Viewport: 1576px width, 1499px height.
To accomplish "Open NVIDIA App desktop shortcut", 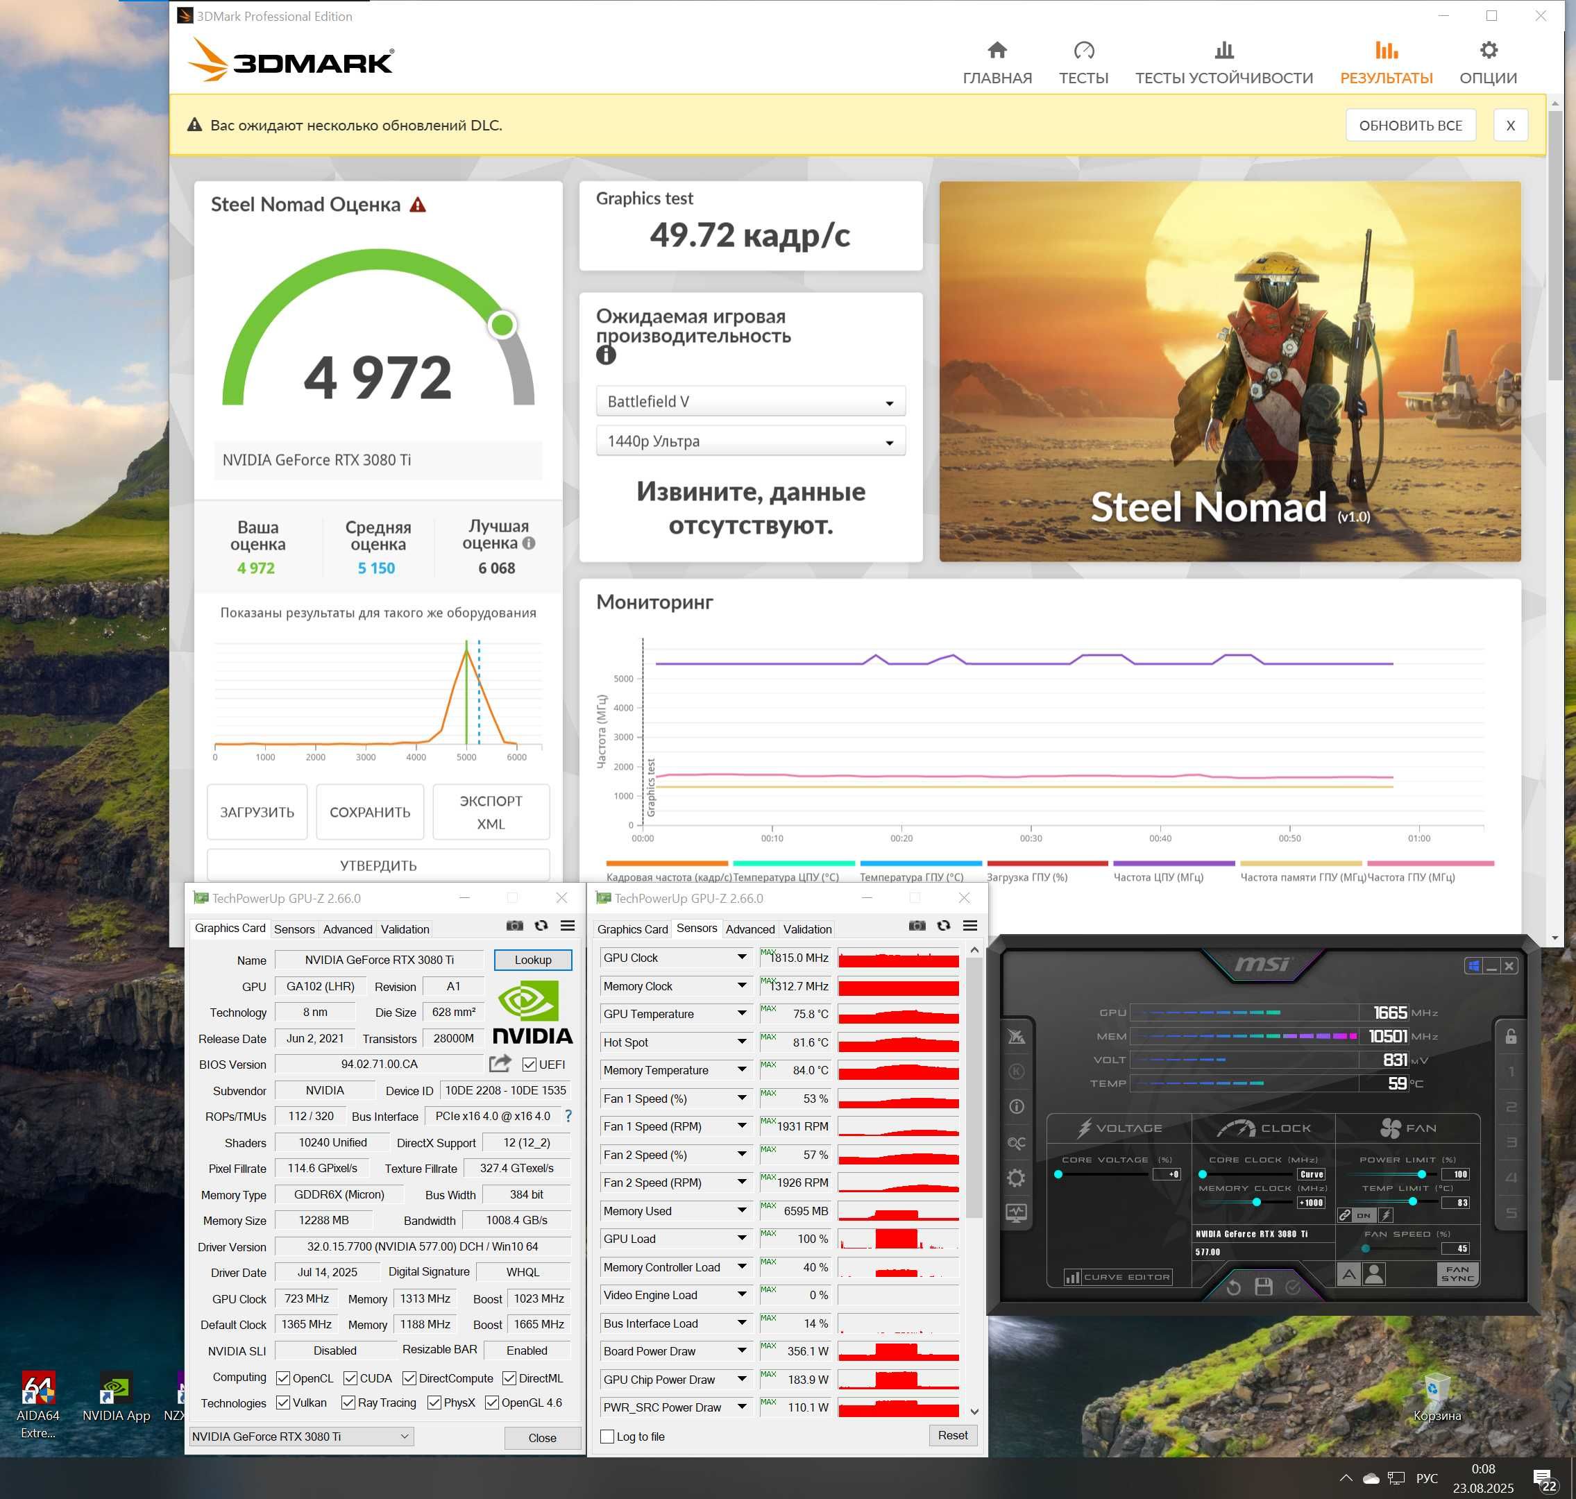I will 116,1398.
